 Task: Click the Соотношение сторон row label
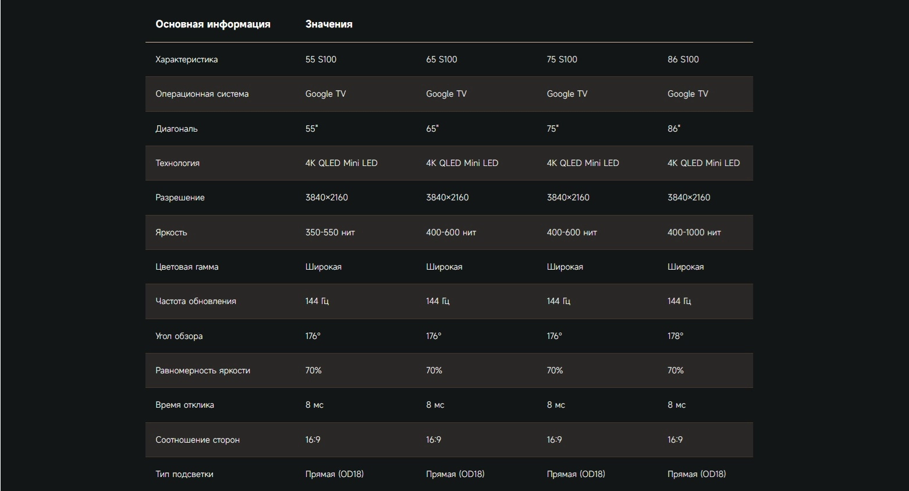pyautogui.click(x=197, y=440)
